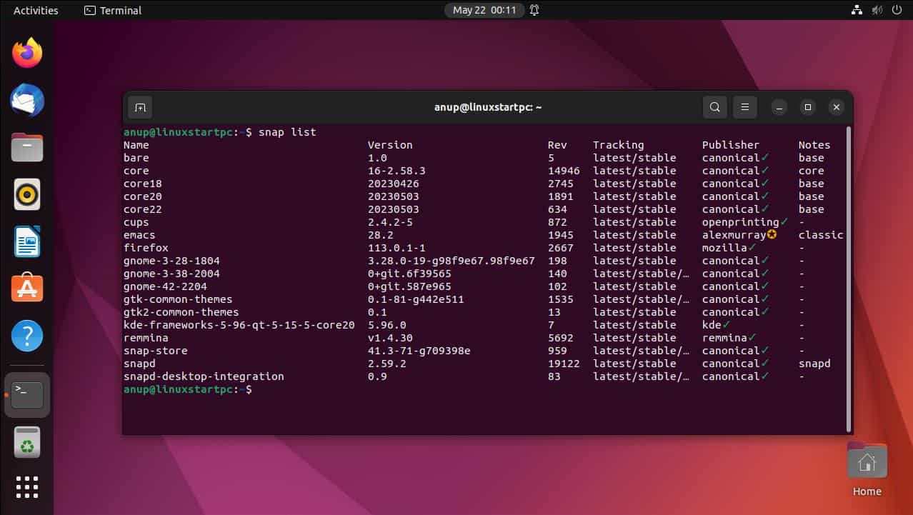Activate the terminal search icon
Screen dimensions: 913x515
point(714,106)
